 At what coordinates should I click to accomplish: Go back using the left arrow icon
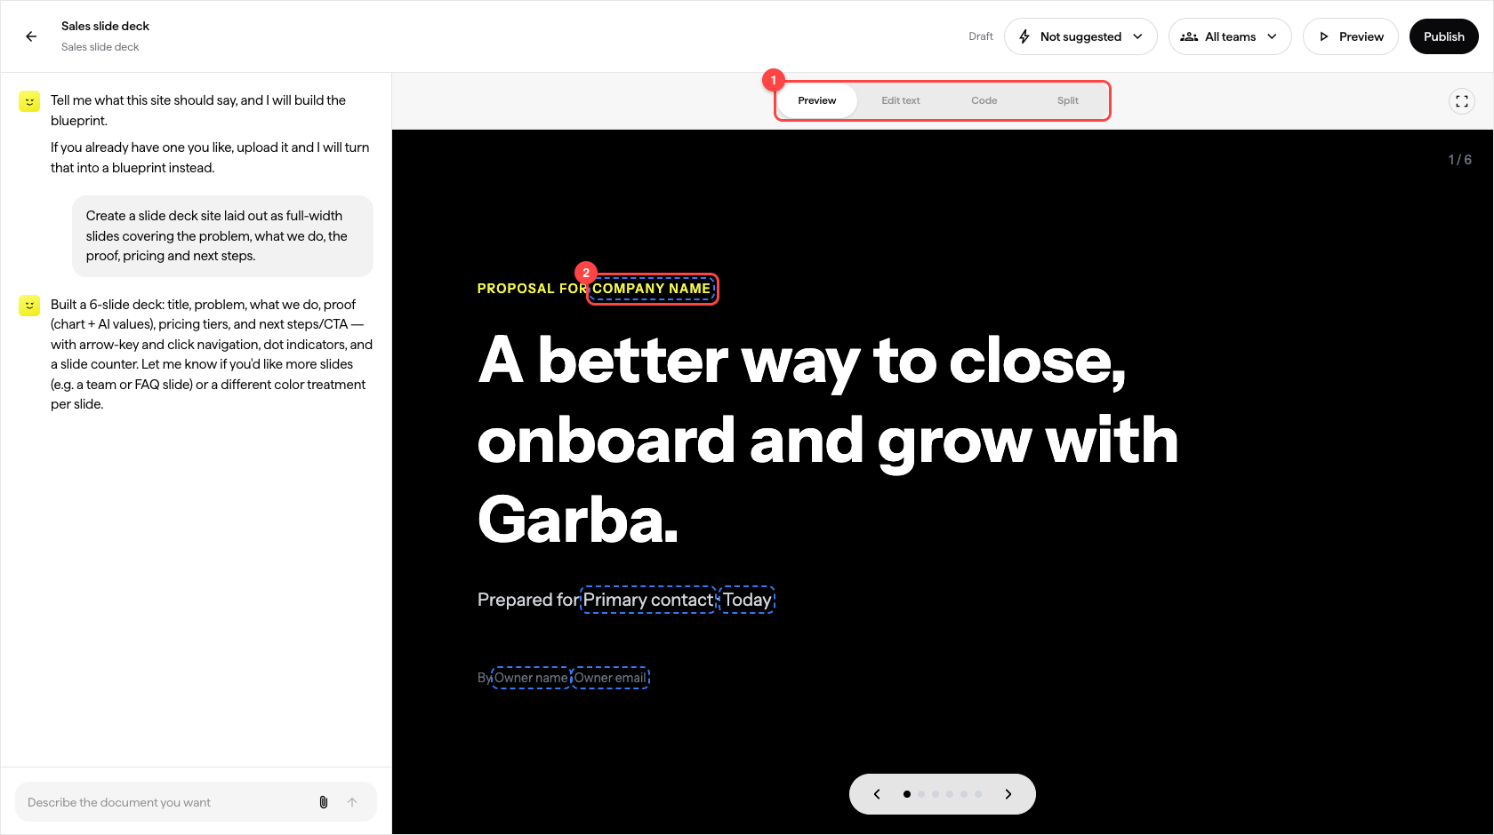31,36
